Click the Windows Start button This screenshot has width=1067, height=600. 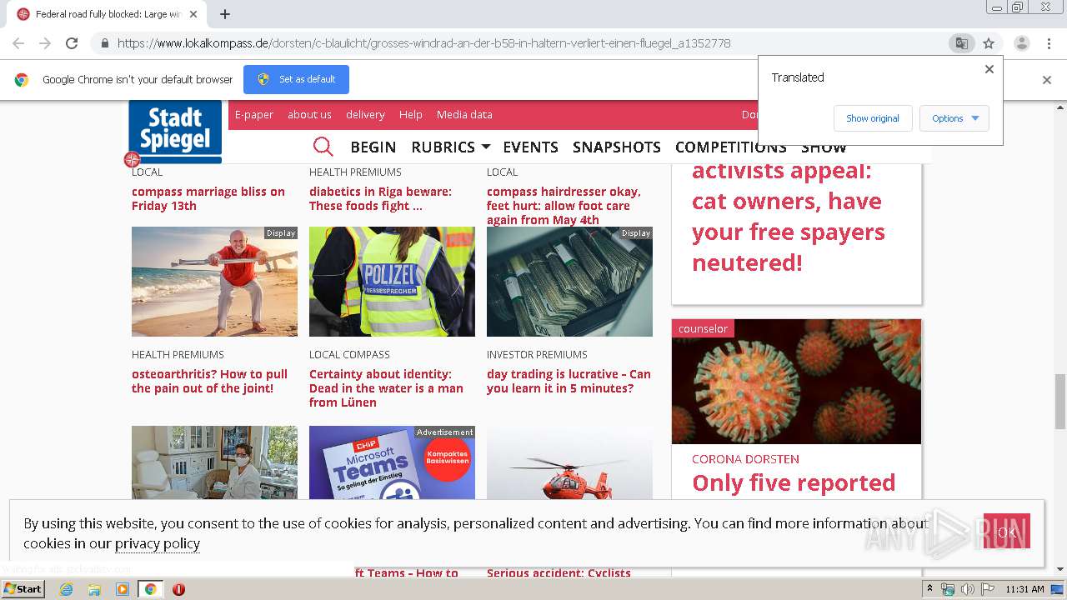point(23,588)
